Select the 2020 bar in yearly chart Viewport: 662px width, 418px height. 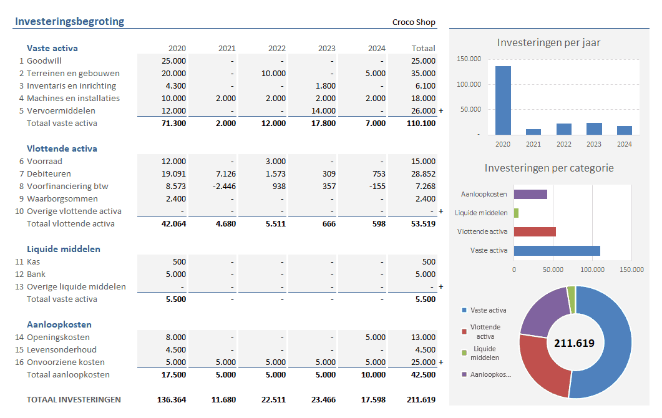[x=503, y=100]
